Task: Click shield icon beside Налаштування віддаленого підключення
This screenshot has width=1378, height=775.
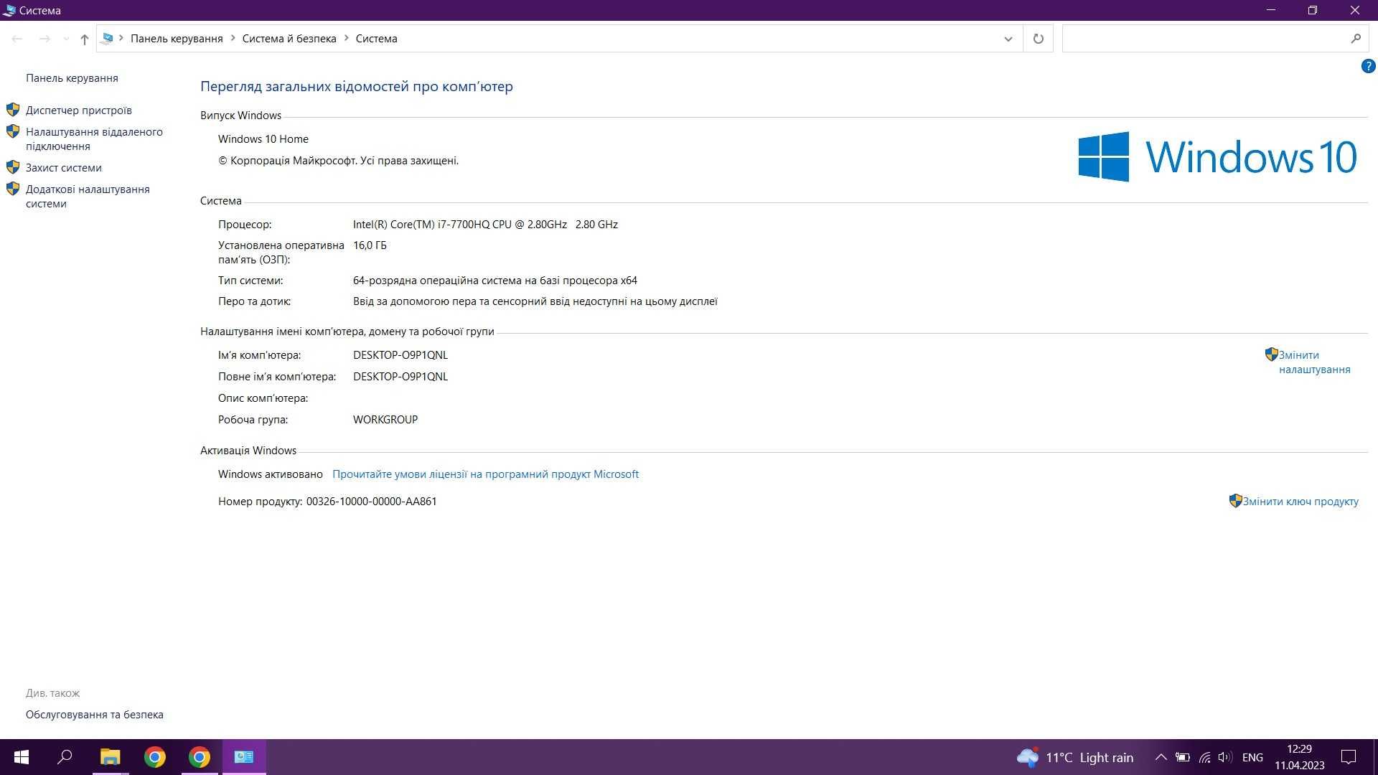Action: [x=13, y=131]
